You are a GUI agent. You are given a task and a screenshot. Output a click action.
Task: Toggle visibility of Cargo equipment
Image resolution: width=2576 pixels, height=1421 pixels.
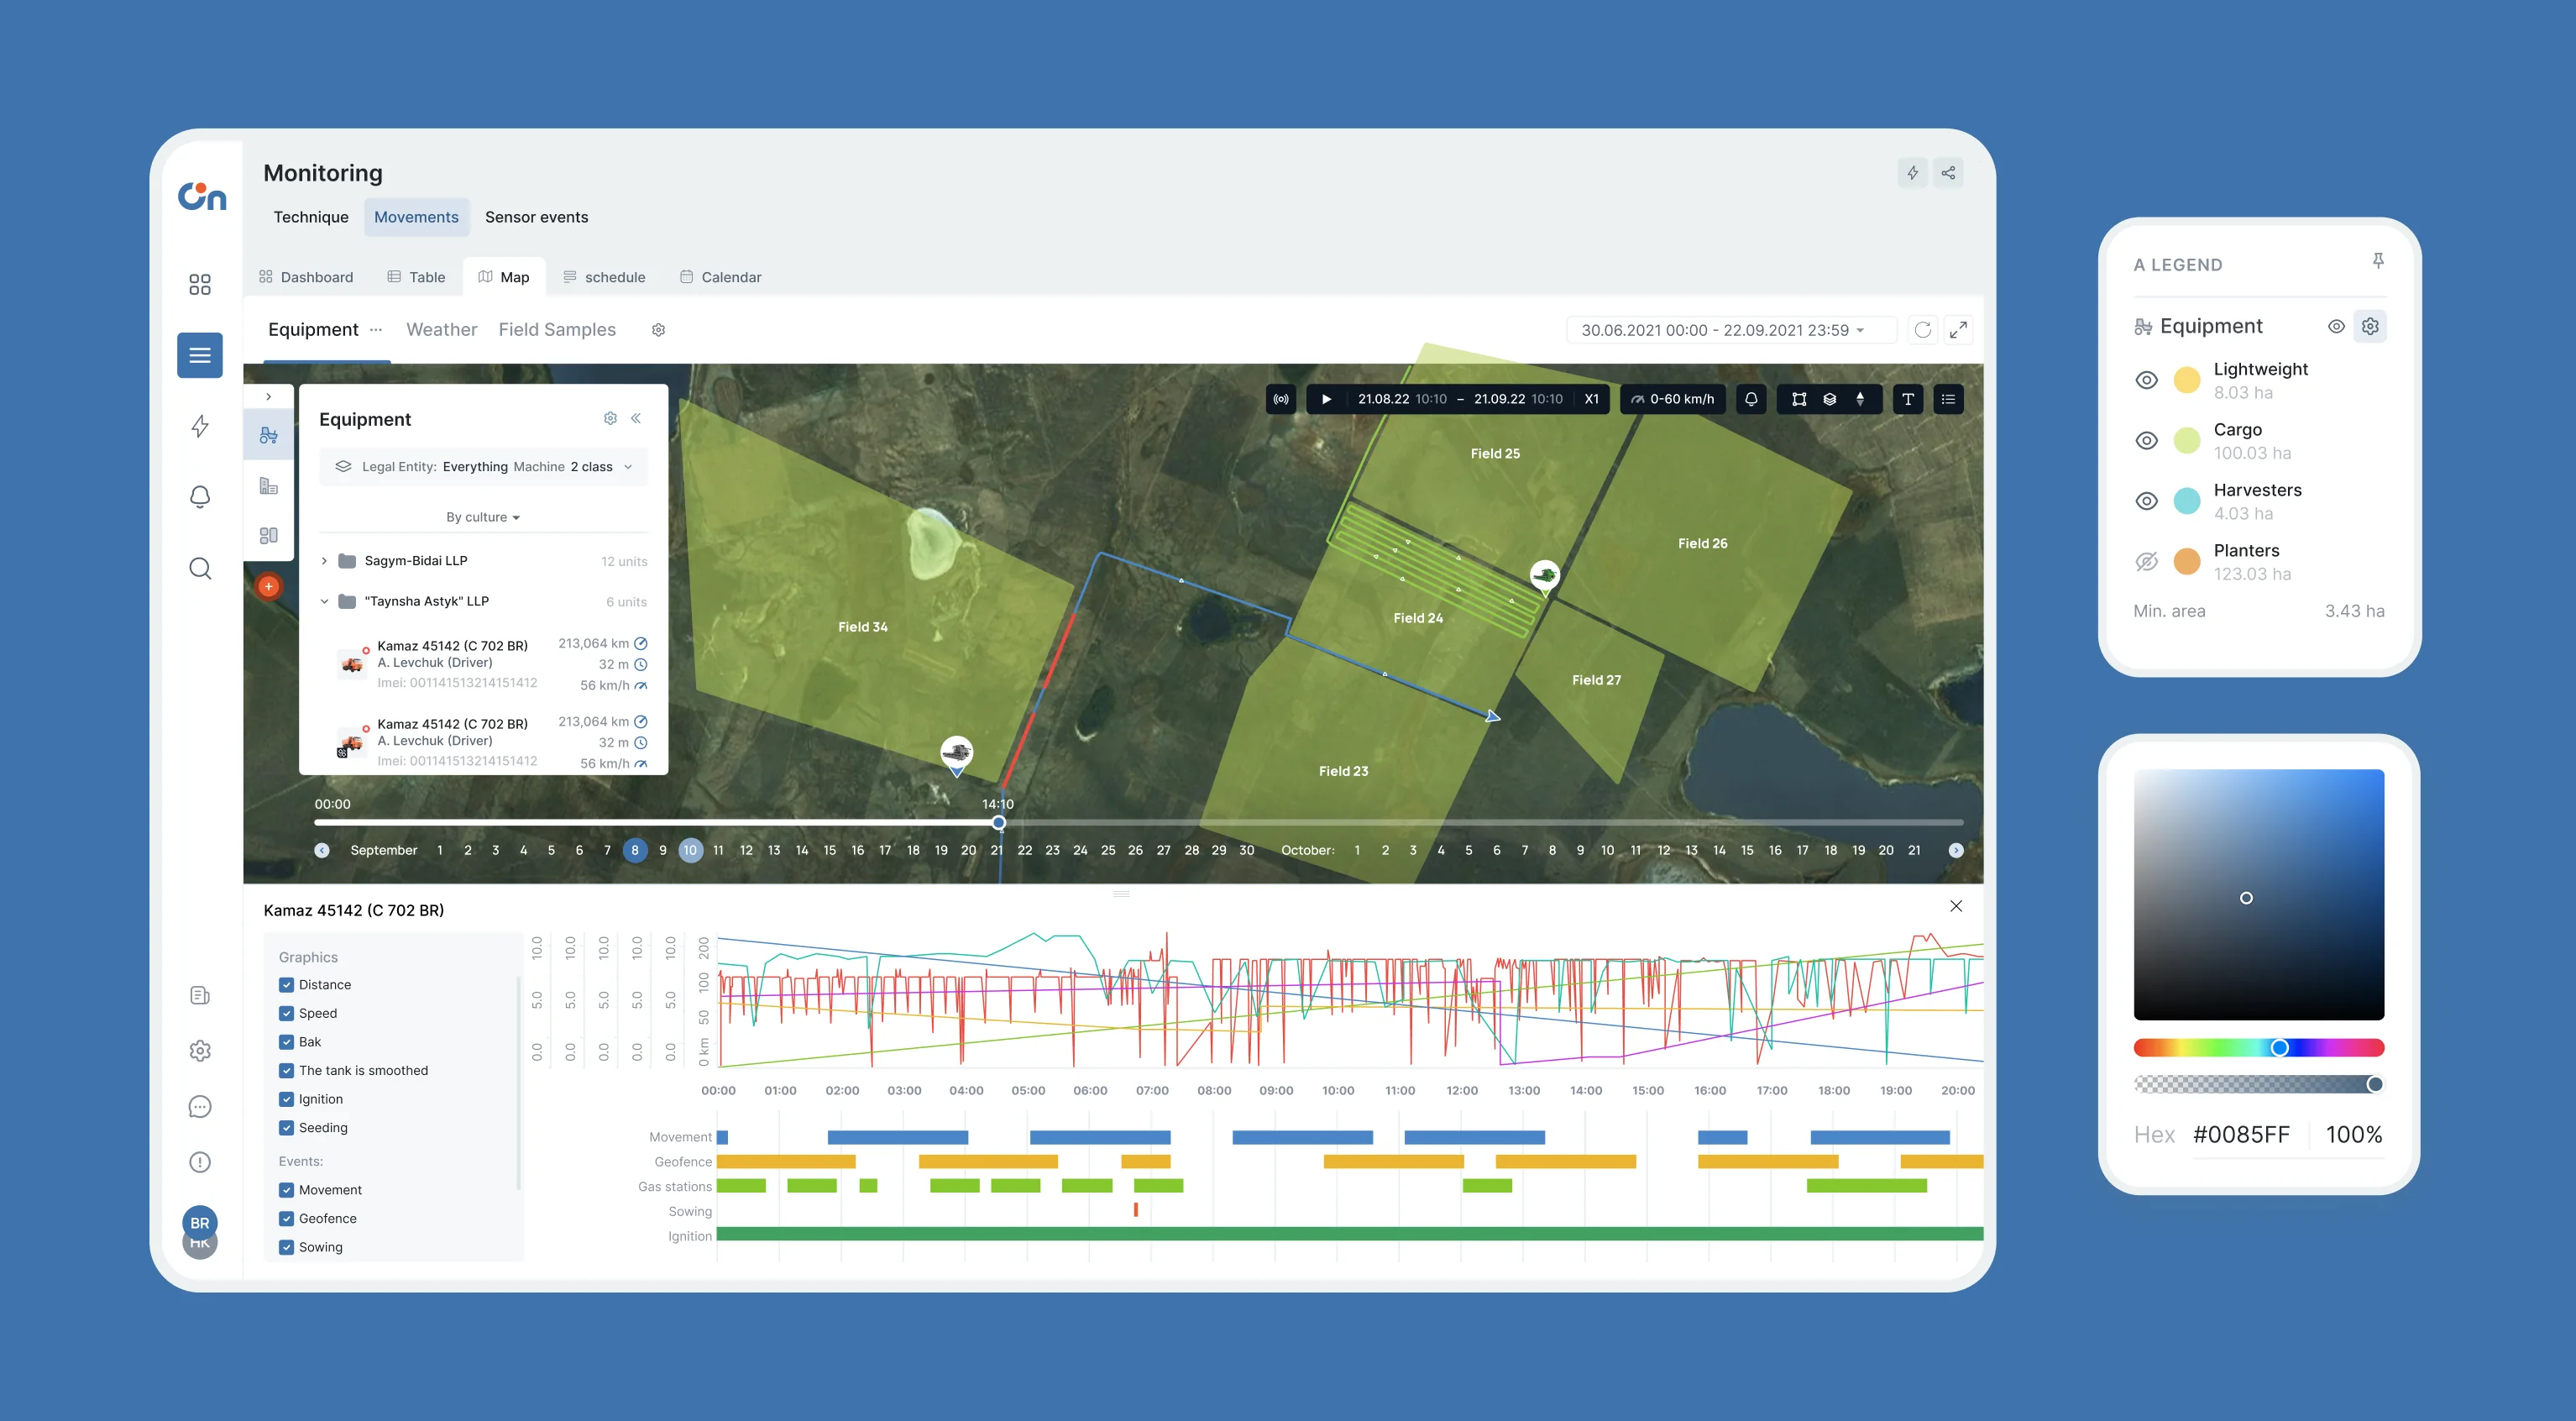(2146, 441)
